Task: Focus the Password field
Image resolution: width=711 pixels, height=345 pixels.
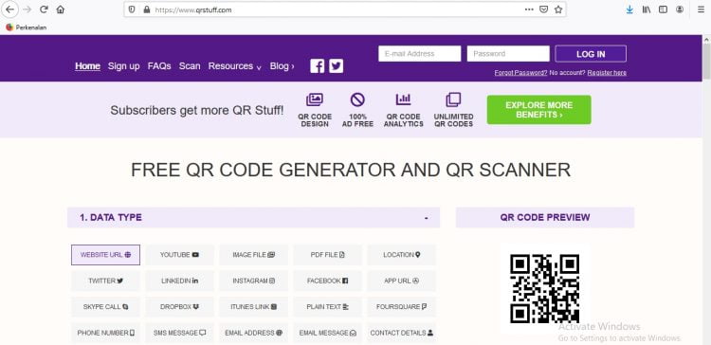Action: [x=508, y=53]
